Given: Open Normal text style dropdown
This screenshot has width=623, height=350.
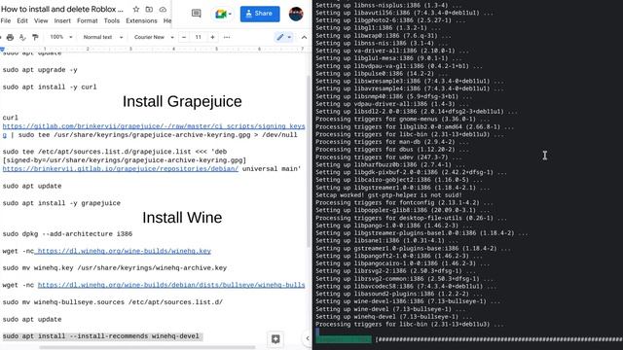Looking at the screenshot, I should (103, 37).
